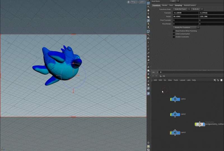The height and width of the screenshot is (151, 224).
Task: Open the Edit menu in network editor
Action: click(160, 80)
